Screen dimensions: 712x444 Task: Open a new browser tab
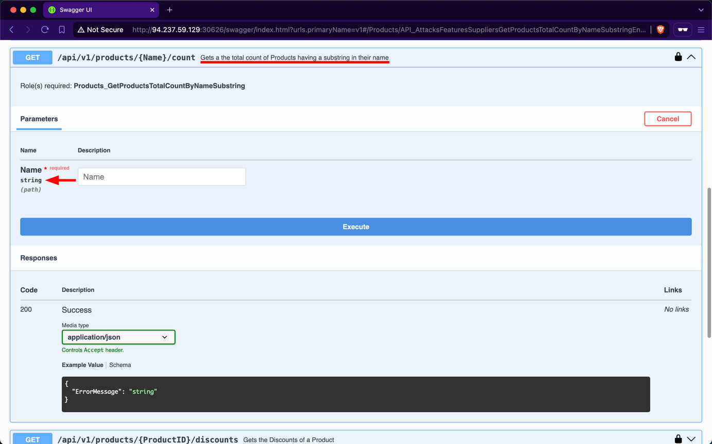click(170, 9)
